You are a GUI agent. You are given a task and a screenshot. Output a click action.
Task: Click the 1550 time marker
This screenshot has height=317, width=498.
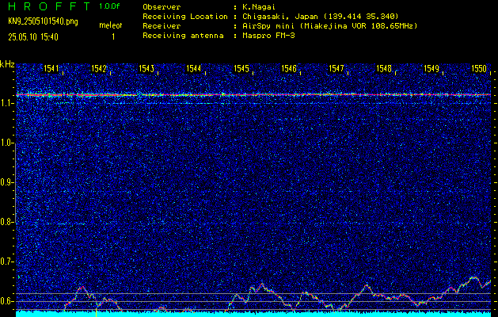[x=479, y=68]
